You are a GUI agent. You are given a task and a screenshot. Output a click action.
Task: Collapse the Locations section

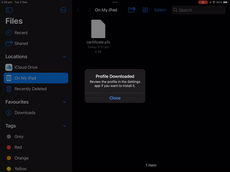point(65,57)
